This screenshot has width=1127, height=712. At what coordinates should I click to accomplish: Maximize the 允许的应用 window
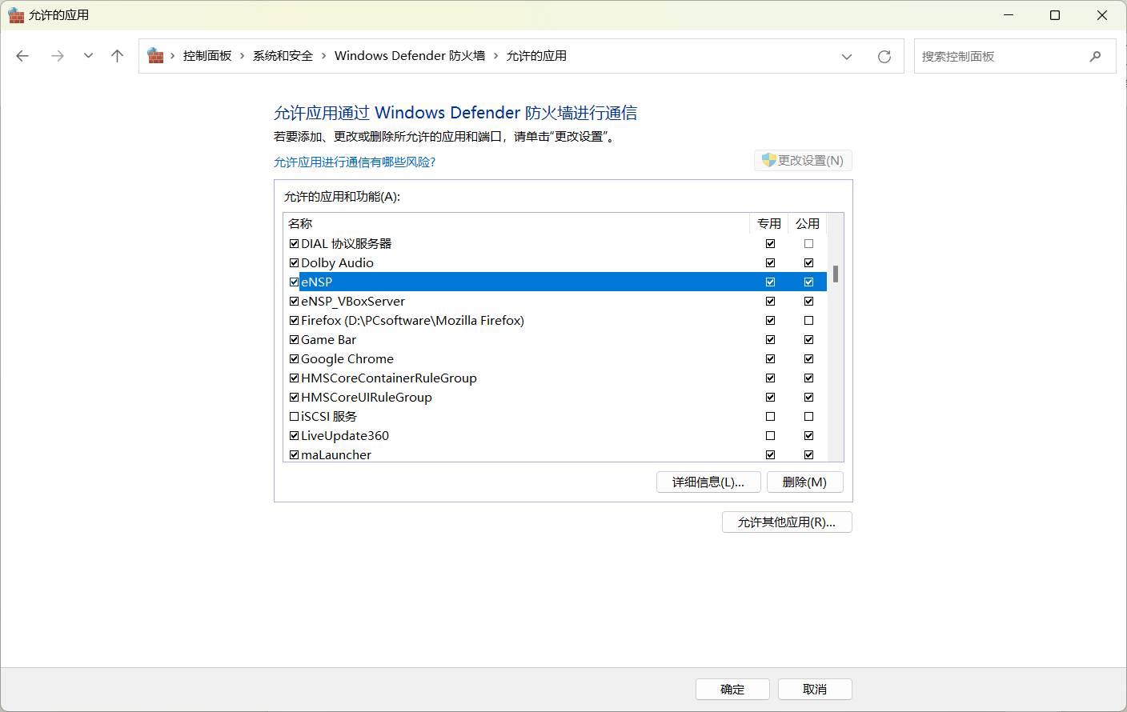(1055, 15)
